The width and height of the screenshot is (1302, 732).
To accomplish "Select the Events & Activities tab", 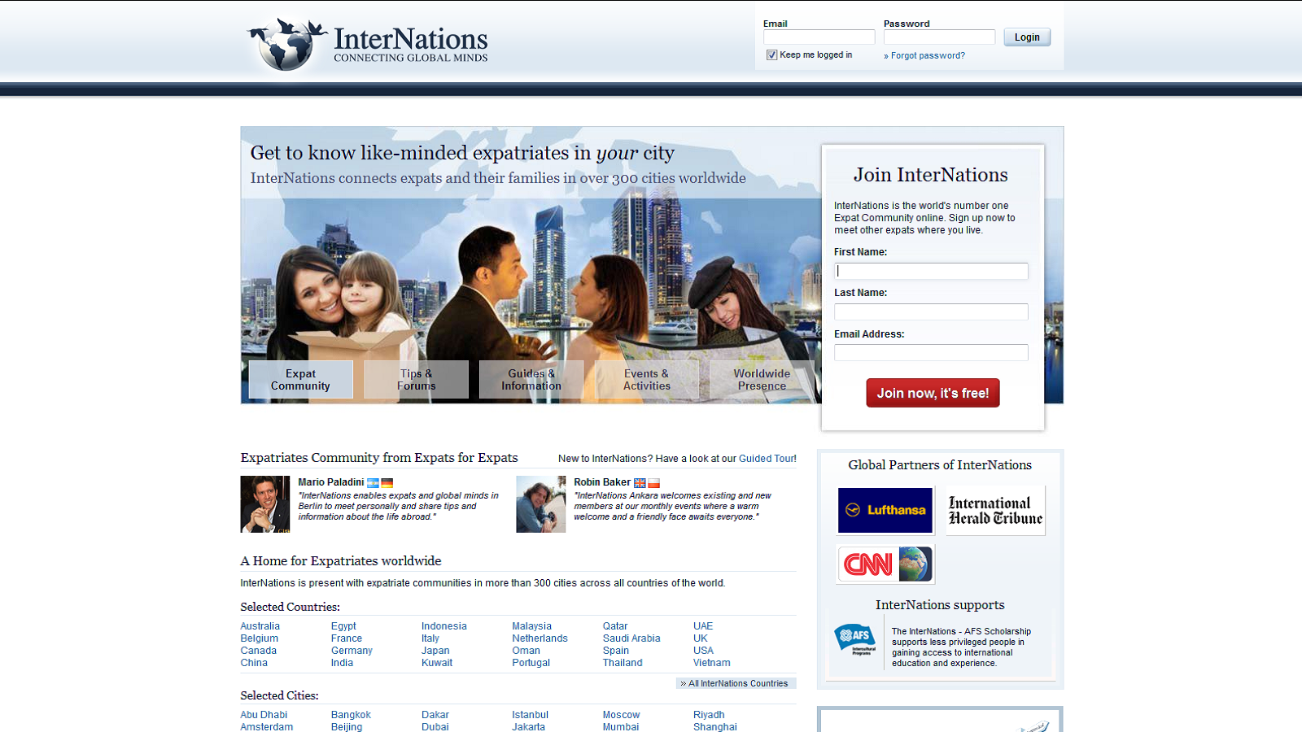I will pyautogui.click(x=647, y=380).
